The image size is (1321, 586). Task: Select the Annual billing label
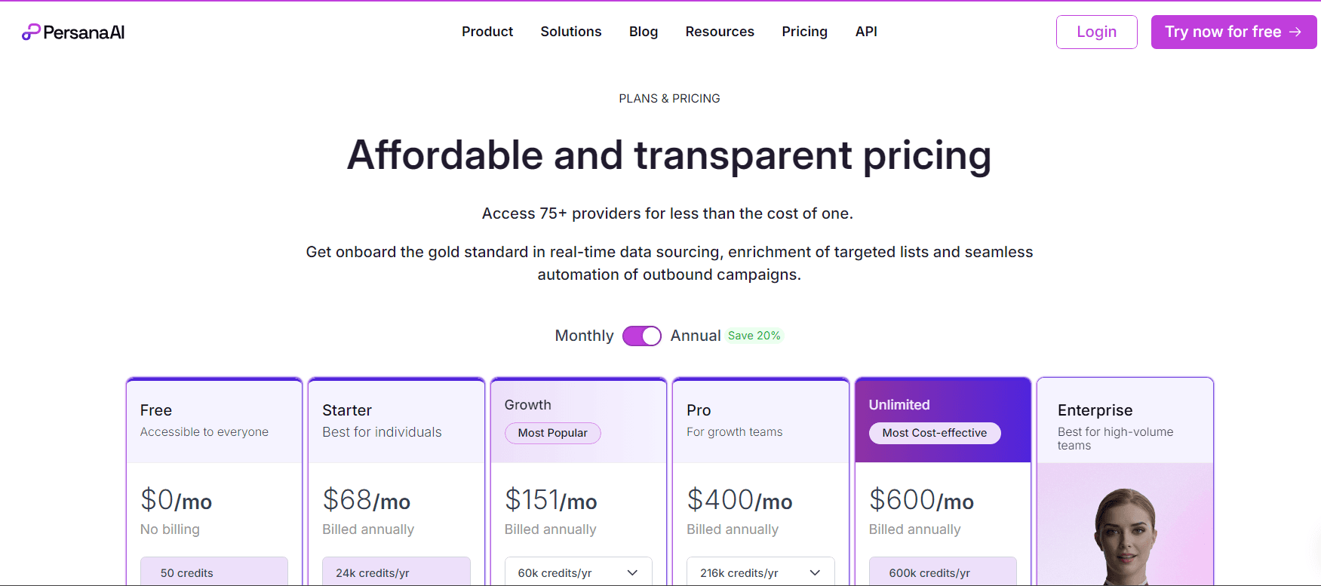[696, 336]
